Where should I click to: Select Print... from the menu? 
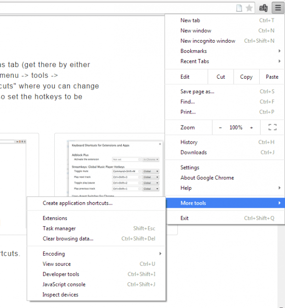point(225,112)
